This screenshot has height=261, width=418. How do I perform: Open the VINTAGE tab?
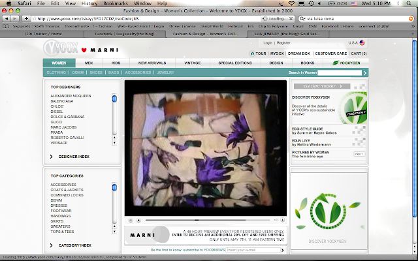(x=193, y=63)
